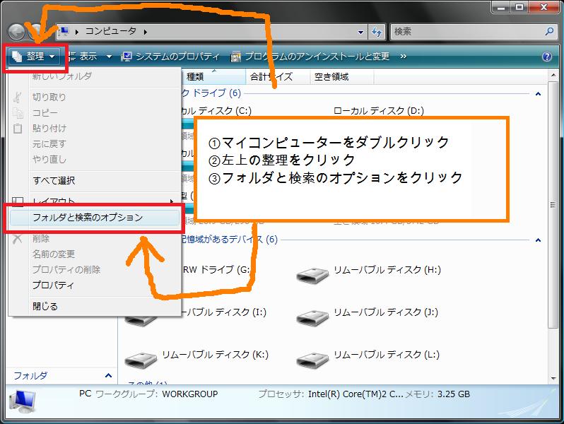Image resolution: width=564 pixels, height=424 pixels.
Task: Click the delete X icon in menu
Action: click(x=17, y=238)
